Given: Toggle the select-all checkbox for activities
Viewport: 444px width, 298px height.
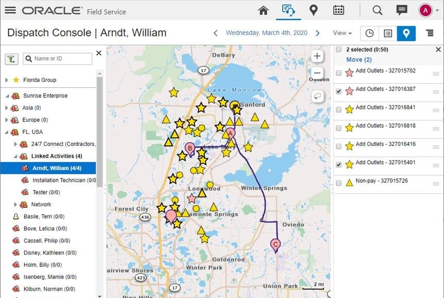Looking at the screenshot, I should point(339,49).
